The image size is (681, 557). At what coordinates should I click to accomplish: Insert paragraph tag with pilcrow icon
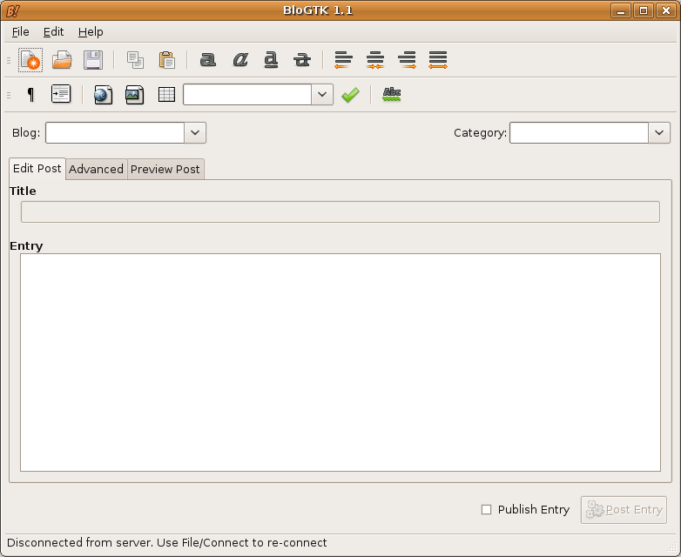pyautogui.click(x=30, y=94)
